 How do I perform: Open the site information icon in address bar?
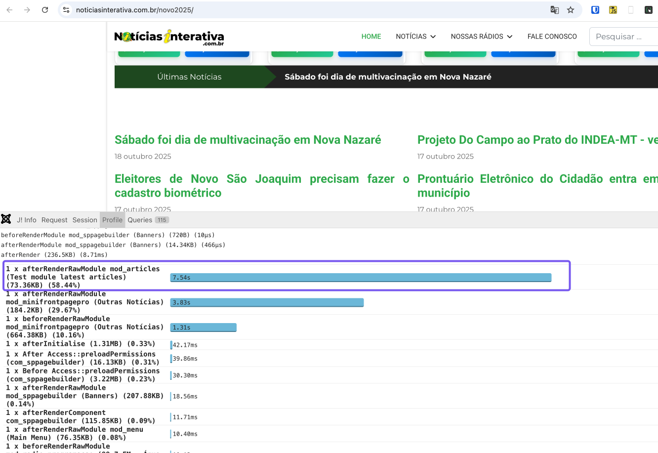pos(66,10)
